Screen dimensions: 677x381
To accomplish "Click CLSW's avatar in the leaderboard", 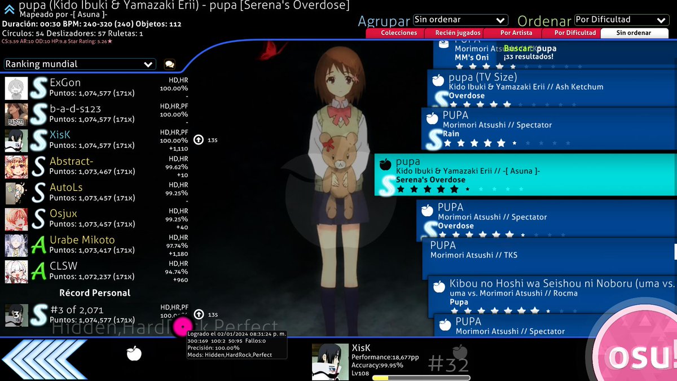I will point(16,271).
